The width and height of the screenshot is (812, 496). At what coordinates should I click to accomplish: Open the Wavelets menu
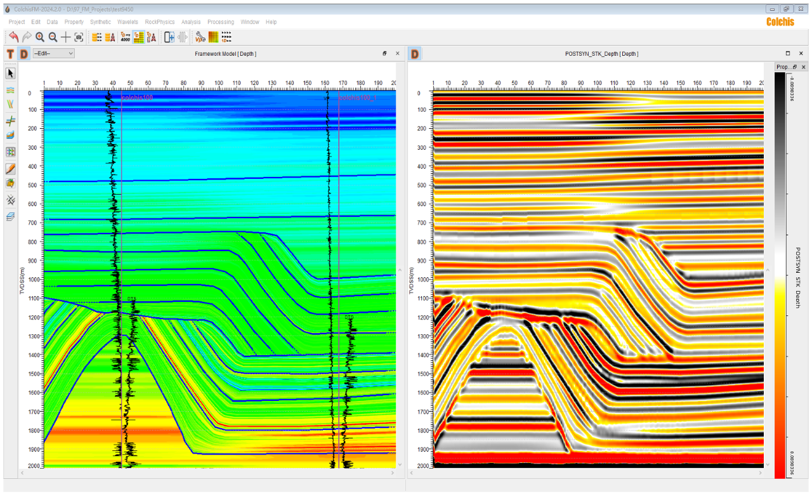click(128, 22)
